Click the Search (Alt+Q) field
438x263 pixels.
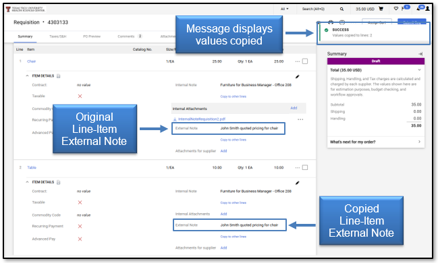pyautogui.click(x=313, y=9)
